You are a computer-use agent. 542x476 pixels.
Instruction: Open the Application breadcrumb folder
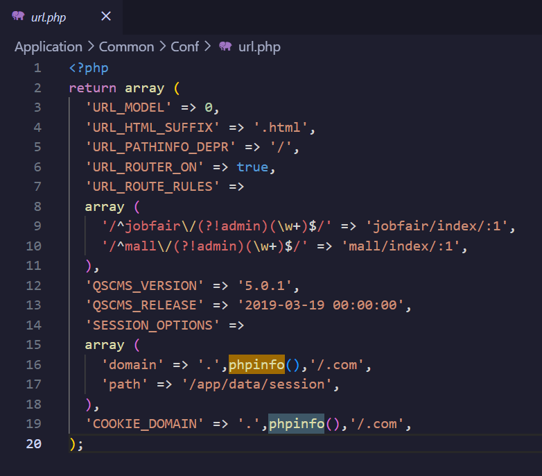49,47
